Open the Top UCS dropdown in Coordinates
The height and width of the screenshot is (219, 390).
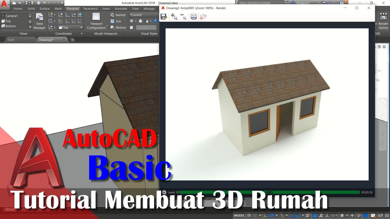click(x=70, y=27)
